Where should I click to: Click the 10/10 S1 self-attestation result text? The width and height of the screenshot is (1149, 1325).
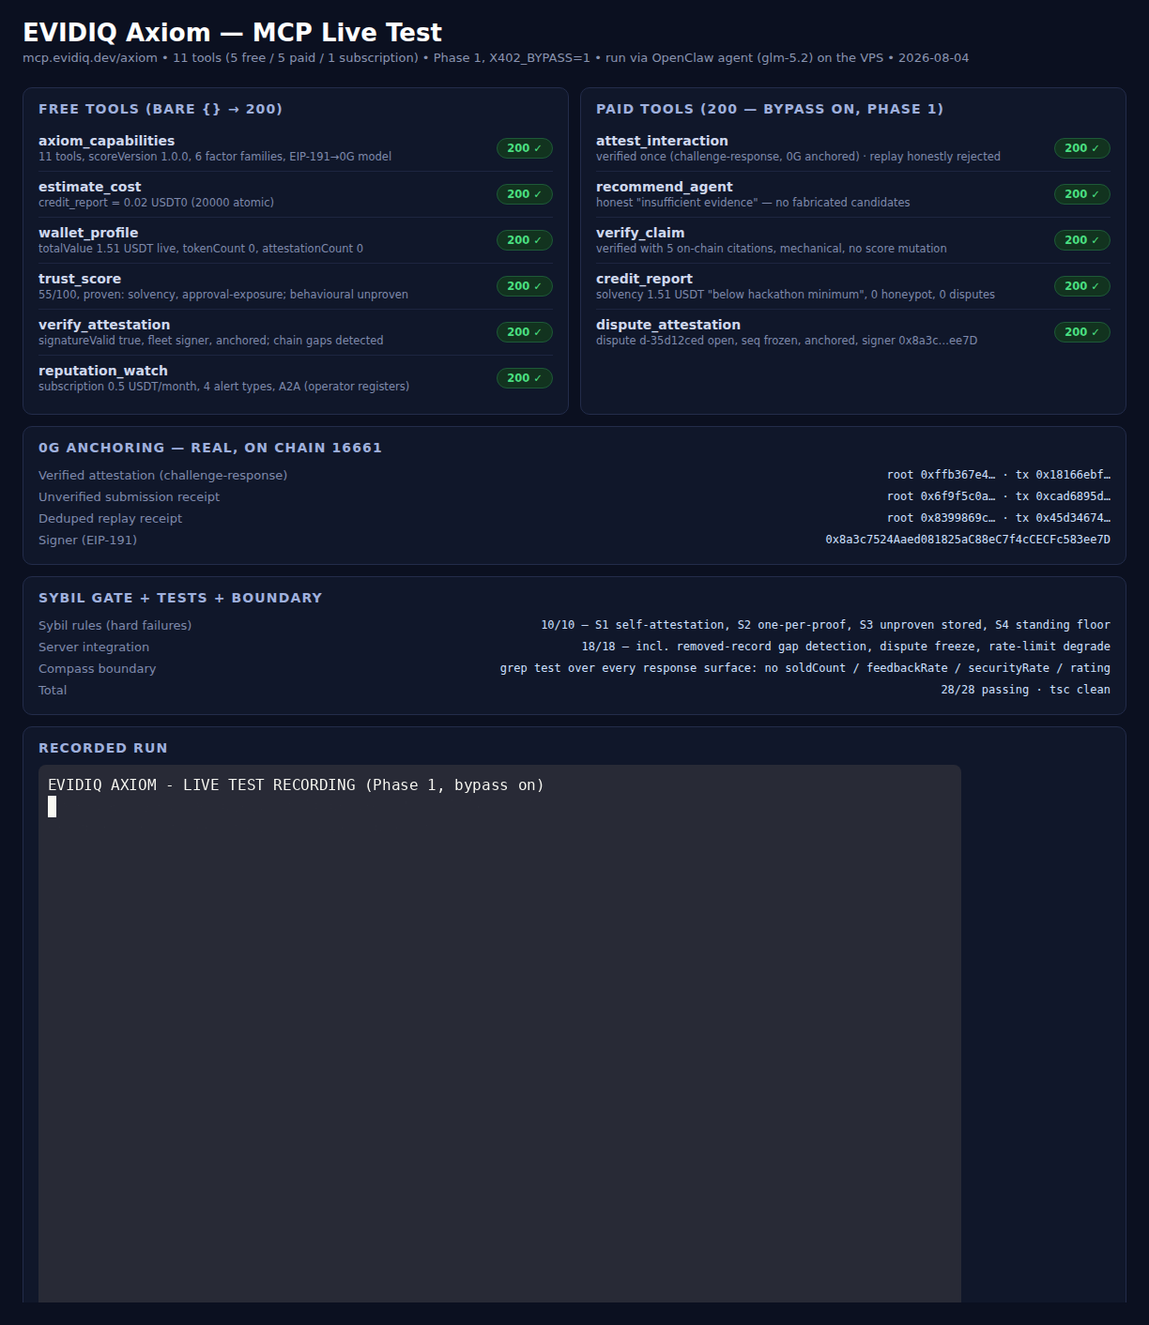(825, 625)
